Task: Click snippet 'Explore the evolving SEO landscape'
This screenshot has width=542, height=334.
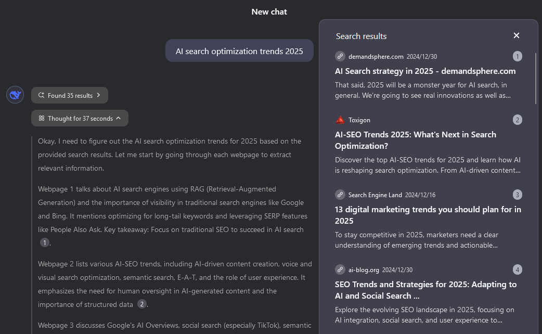Action: tap(424, 315)
